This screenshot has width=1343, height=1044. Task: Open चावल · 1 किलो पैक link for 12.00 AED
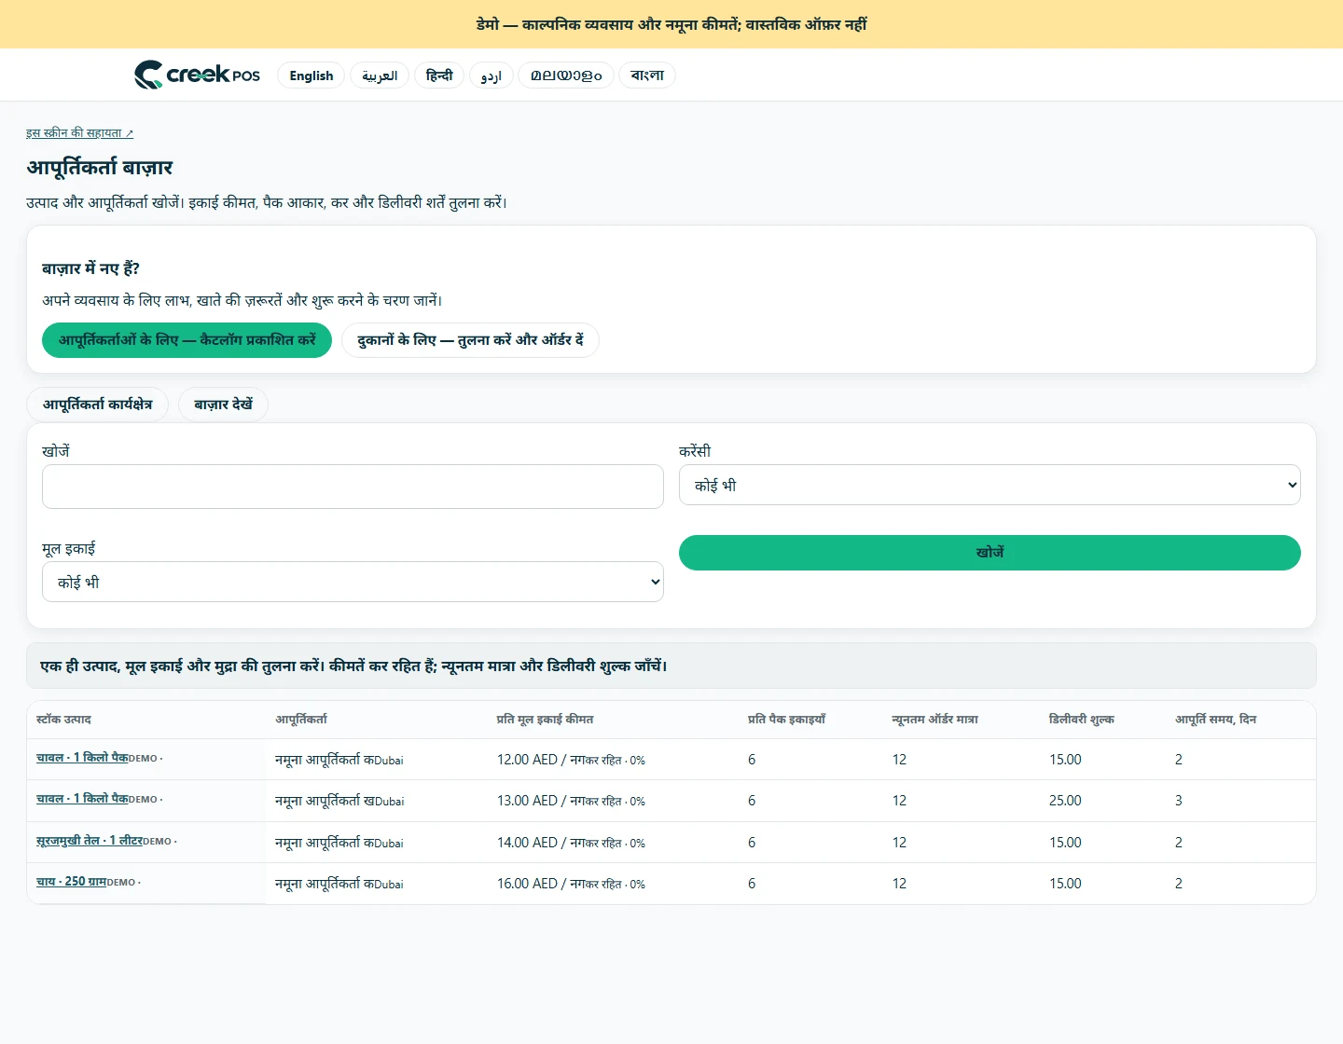82,758
